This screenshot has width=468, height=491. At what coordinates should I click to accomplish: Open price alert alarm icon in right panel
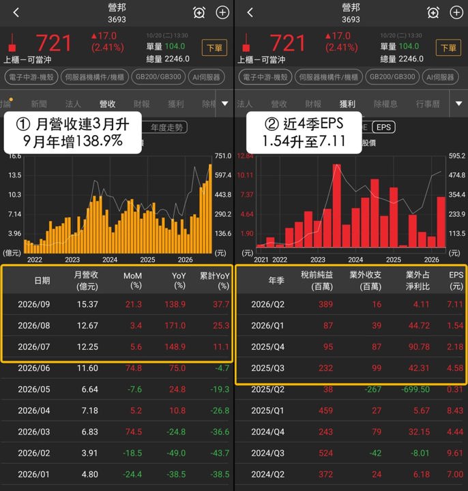click(x=433, y=12)
